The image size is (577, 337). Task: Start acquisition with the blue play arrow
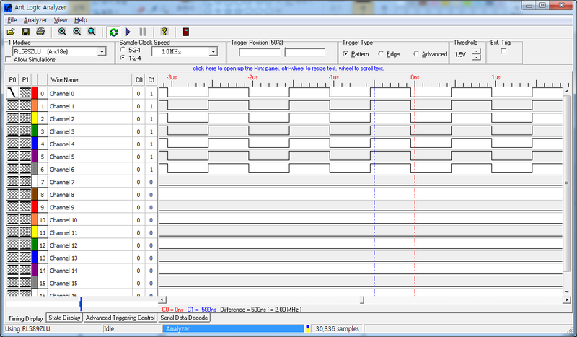click(x=128, y=32)
